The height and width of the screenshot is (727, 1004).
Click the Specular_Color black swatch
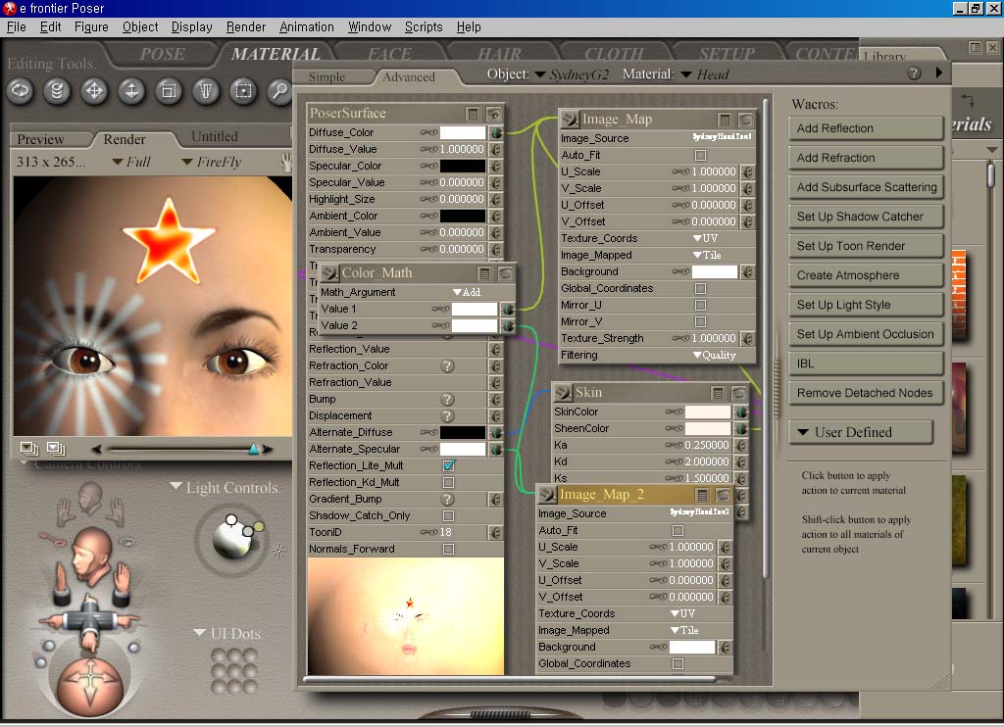point(463,166)
